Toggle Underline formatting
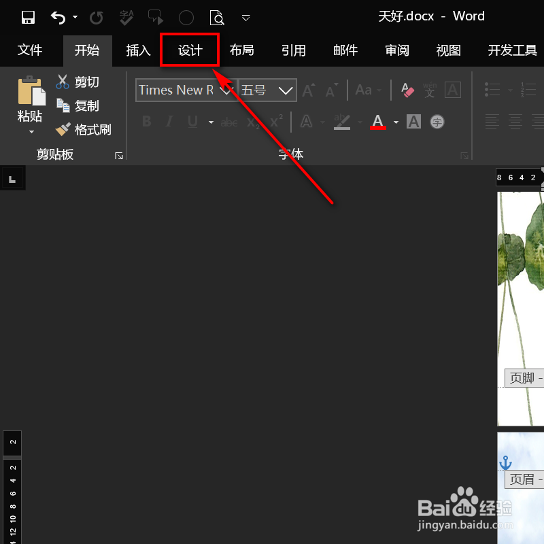The height and width of the screenshot is (544, 544). click(x=192, y=122)
